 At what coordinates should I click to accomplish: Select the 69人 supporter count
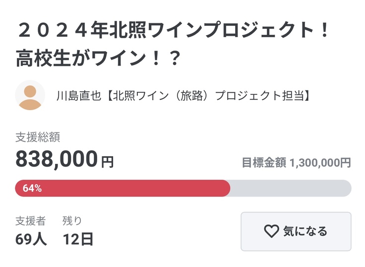click(31, 239)
